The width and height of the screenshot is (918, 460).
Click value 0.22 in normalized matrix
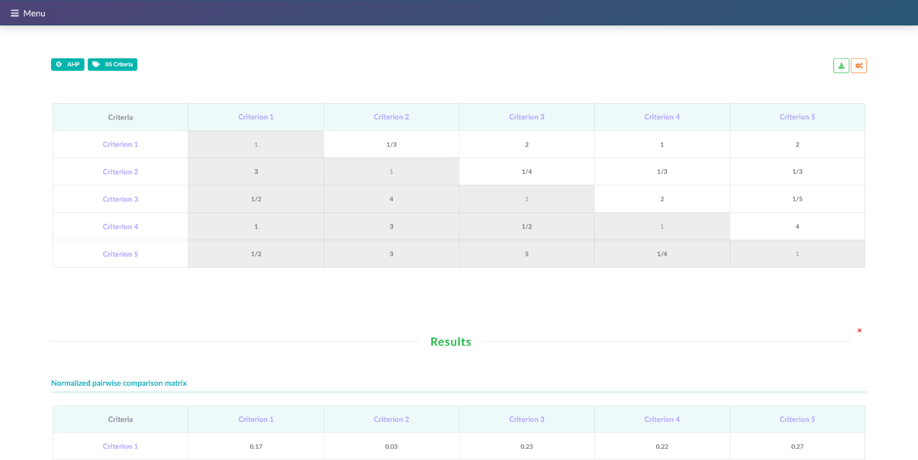pyautogui.click(x=662, y=447)
